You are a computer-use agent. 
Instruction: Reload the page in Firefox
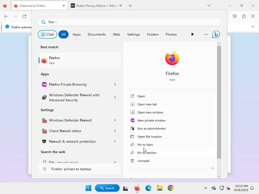pos(24,16)
